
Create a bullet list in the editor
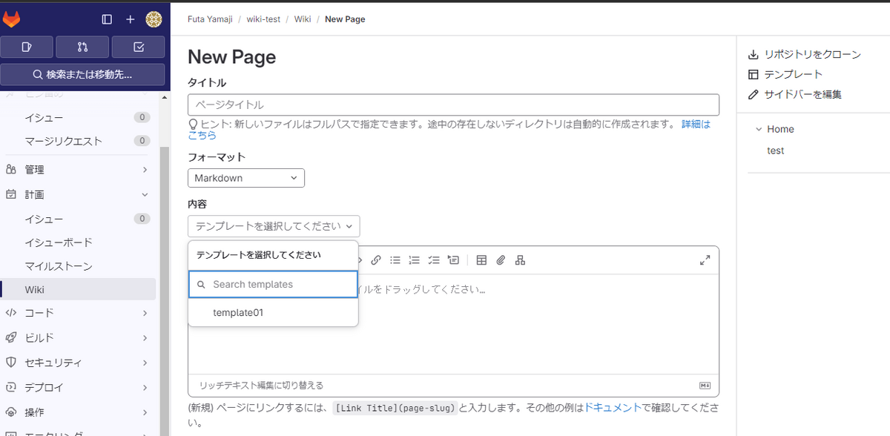[x=395, y=260]
